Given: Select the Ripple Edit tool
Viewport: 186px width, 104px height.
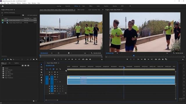Looking at the screenshot, I should click(x=41, y=70).
